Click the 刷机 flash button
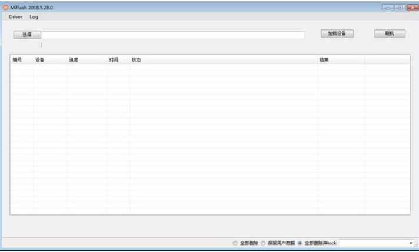Viewport: 419px width, 252px height. (x=390, y=33)
